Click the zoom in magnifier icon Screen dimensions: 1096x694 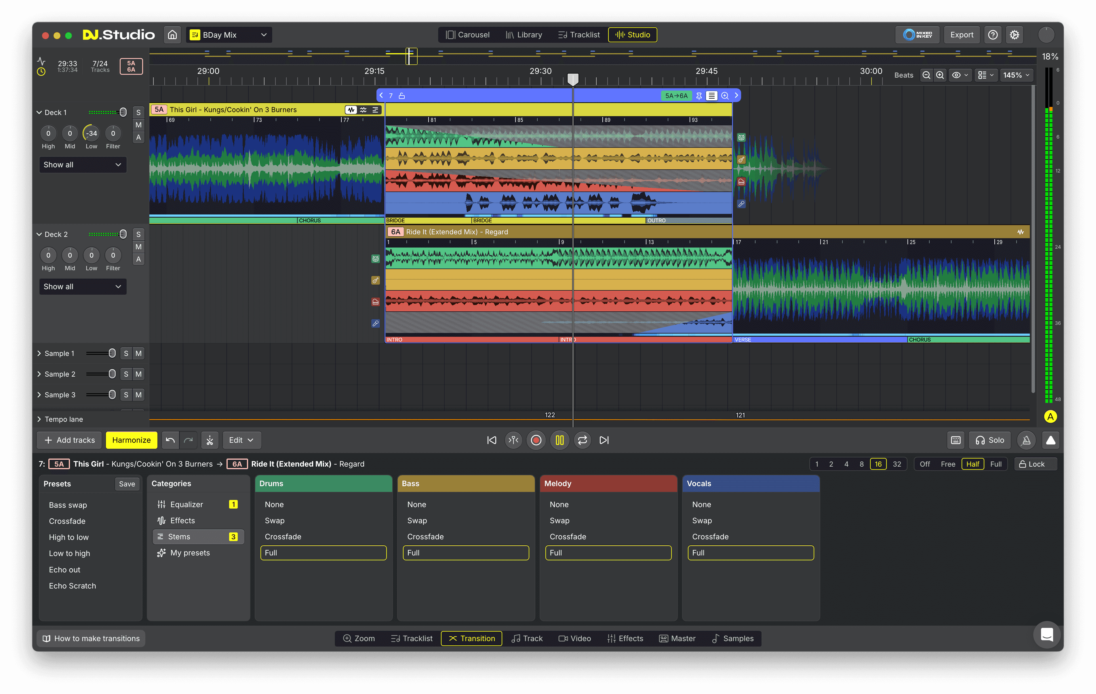coord(940,75)
